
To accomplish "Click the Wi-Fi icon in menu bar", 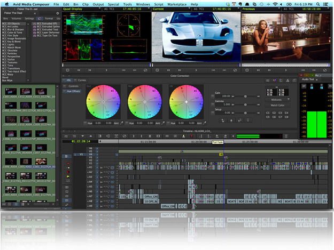I will tap(275, 4).
